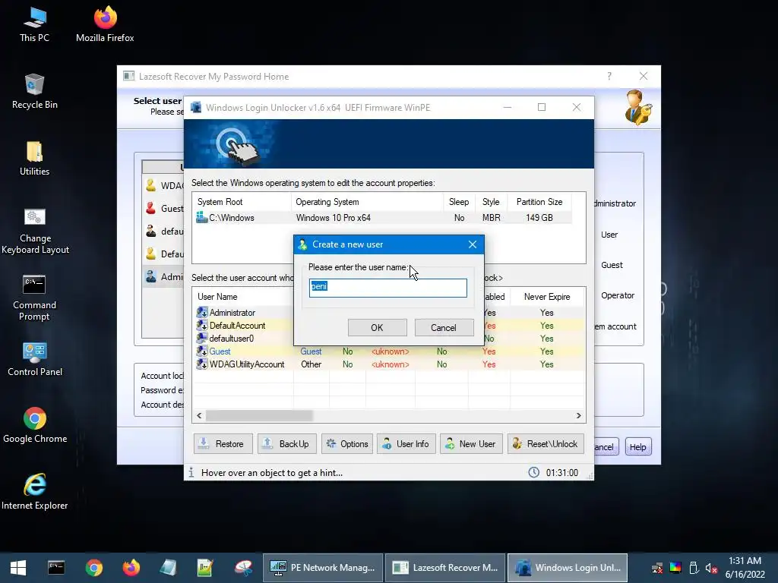Minimize the Windows Login Unlocker window
The image size is (778, 583).
coord(507,108)
